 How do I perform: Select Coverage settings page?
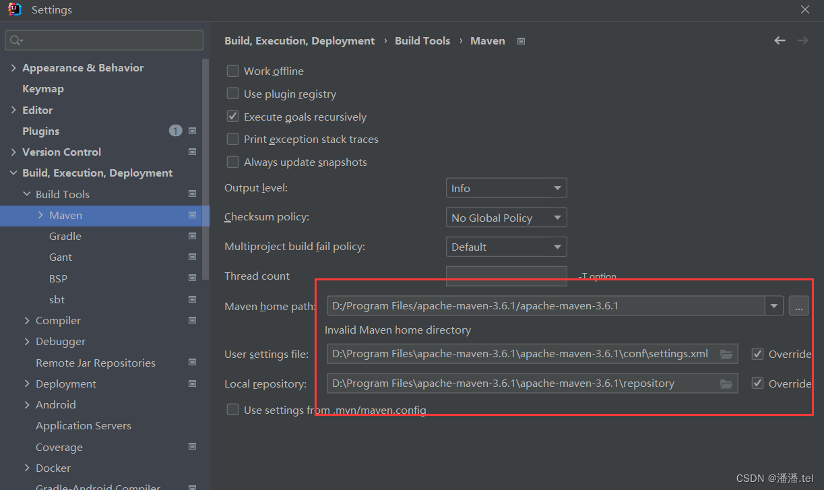[x=59, y=447]
